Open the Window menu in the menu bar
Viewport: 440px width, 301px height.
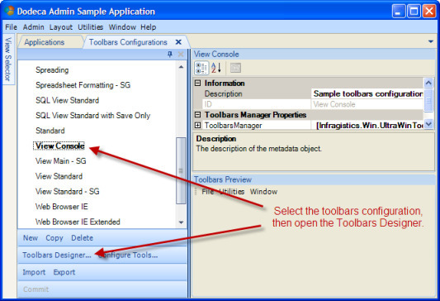tap(122, 27)
